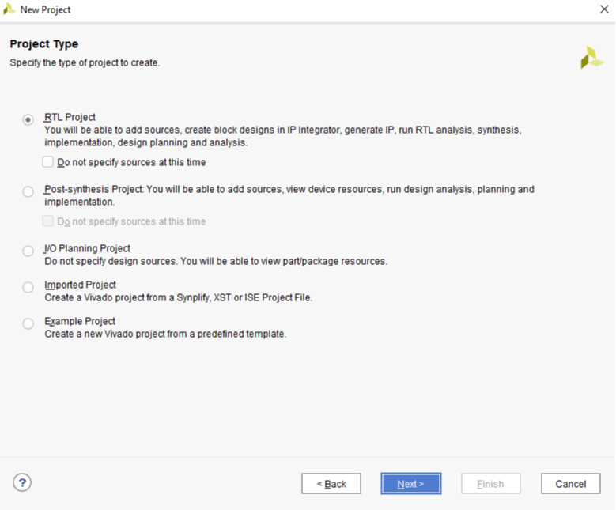Click the 'New Project' window title text
Screen dimensions: 616x510
[45, 9]
